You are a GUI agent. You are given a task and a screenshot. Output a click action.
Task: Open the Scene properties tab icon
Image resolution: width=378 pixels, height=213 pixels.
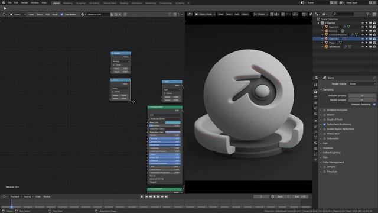pos(315,108)
